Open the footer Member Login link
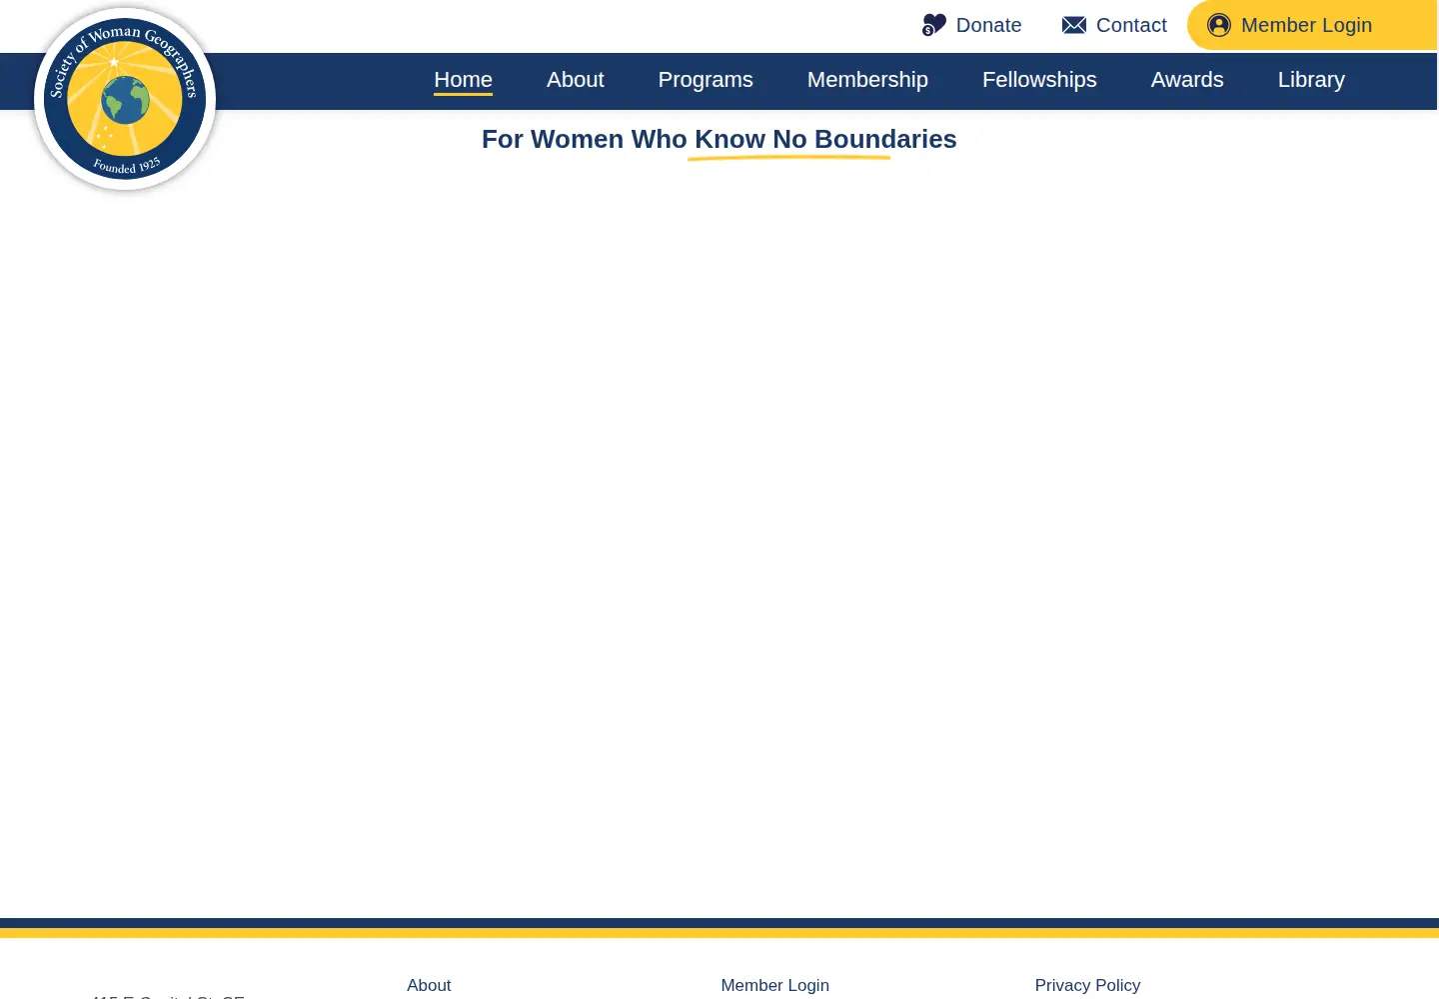The height and width of the screenshot is (999, 1439). point(775,985)
